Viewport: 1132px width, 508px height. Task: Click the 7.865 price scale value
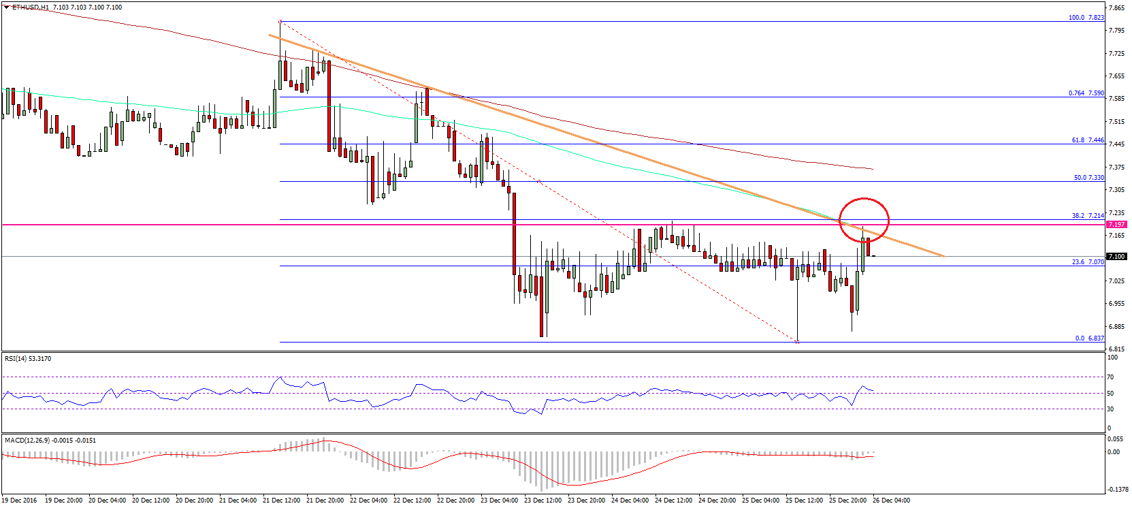point(1116,8)
